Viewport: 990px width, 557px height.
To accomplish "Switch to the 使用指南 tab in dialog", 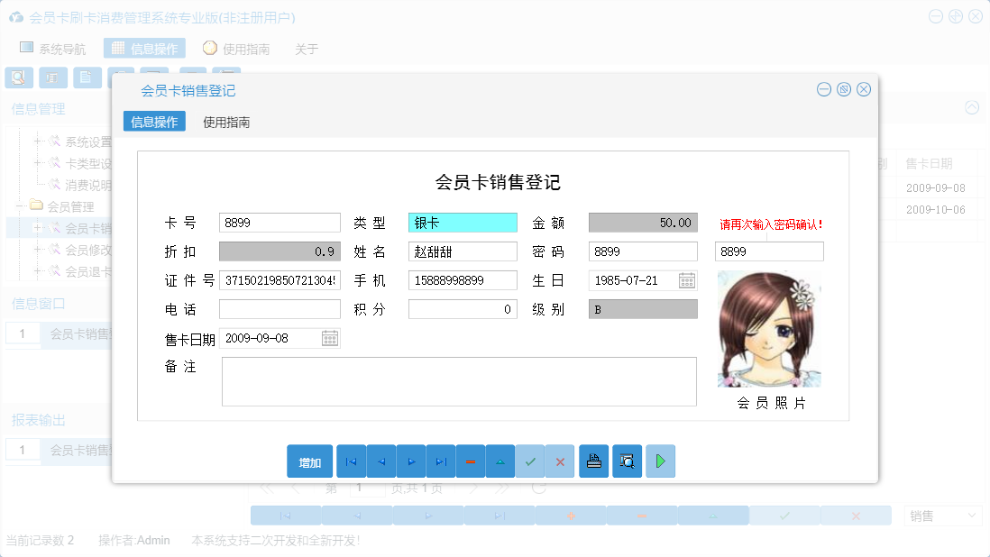I will pyautogui.click(x=226, y=121).
